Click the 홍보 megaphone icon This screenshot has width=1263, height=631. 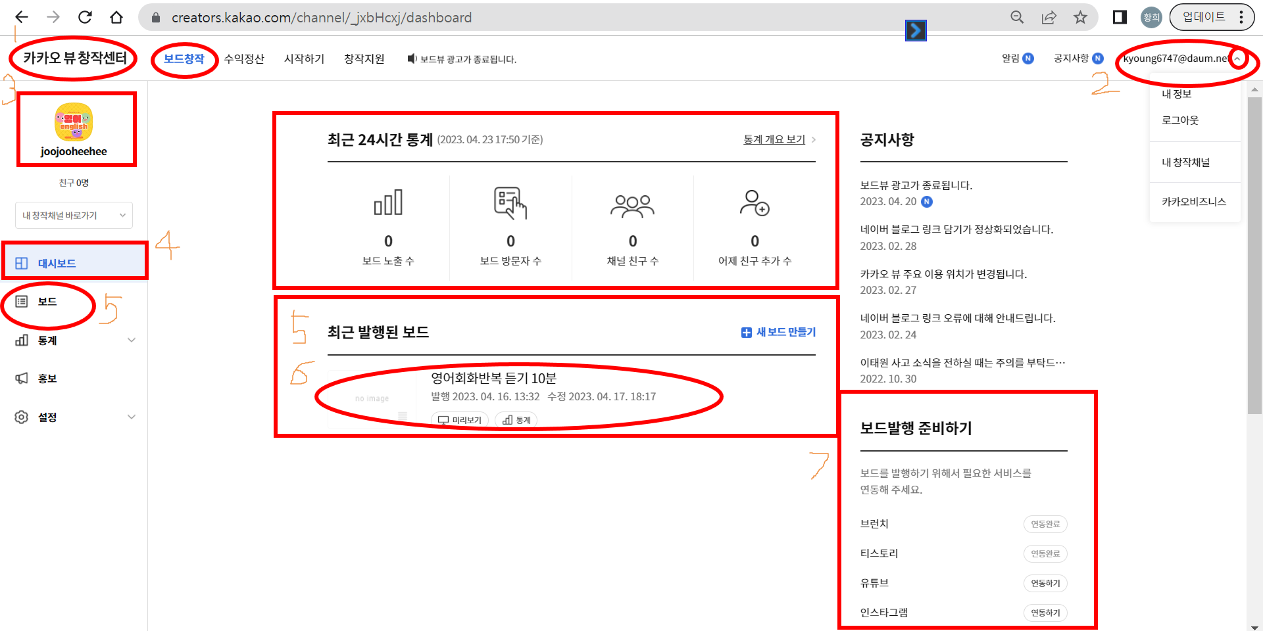[x=22, y=379]
